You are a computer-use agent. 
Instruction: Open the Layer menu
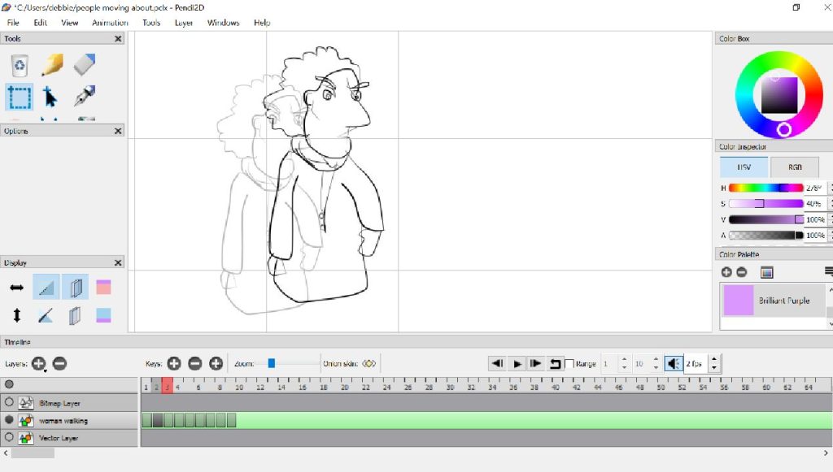click(x=183, y=23)
